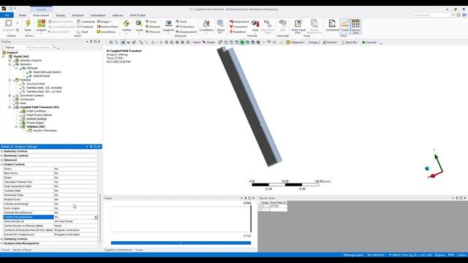Open the File menu

7,15
